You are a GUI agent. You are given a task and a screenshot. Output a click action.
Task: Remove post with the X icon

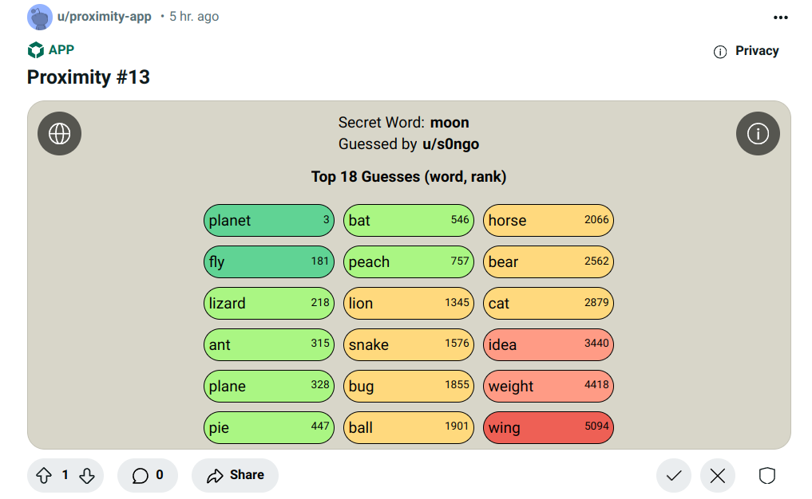click(x=717, y=477)
